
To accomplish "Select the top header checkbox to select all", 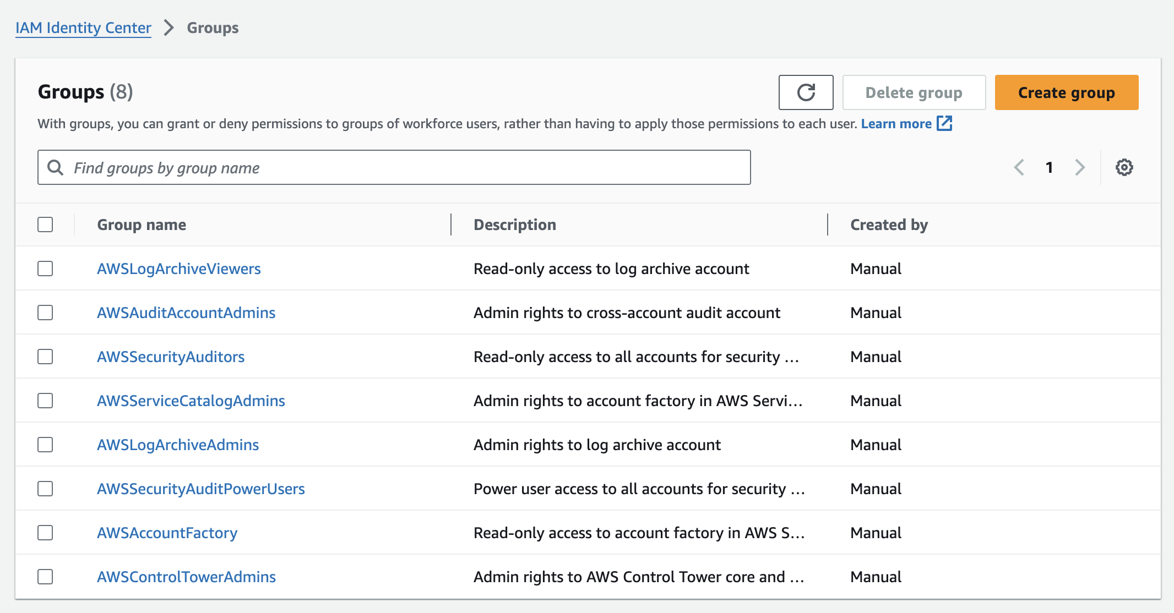I will [45, 225].
